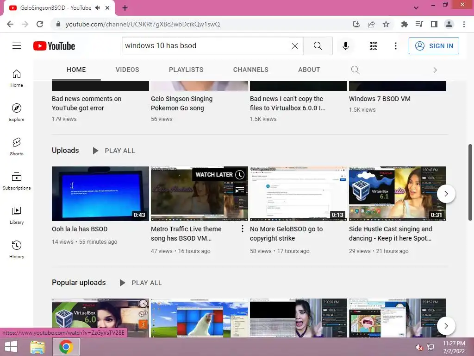Share this page from address bar
This screenshot has height=356, width=474.
pyautogui.click(x=371, y=24)
